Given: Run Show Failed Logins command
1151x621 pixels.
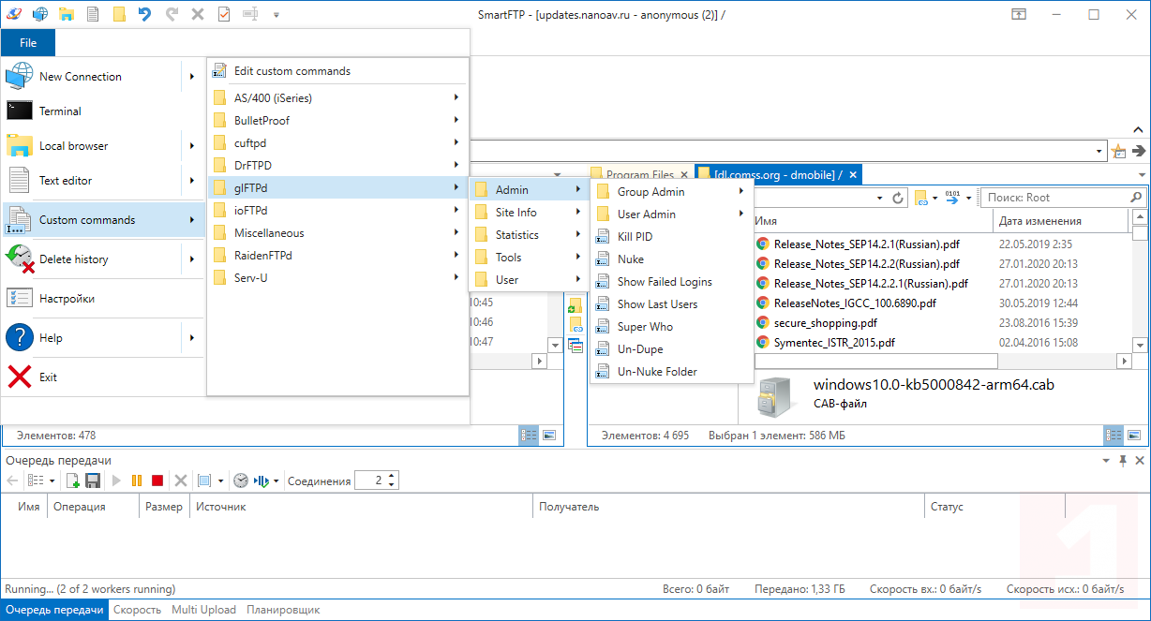Looking at the screenshot, I should pyautogui.click(x=671, y=282).
